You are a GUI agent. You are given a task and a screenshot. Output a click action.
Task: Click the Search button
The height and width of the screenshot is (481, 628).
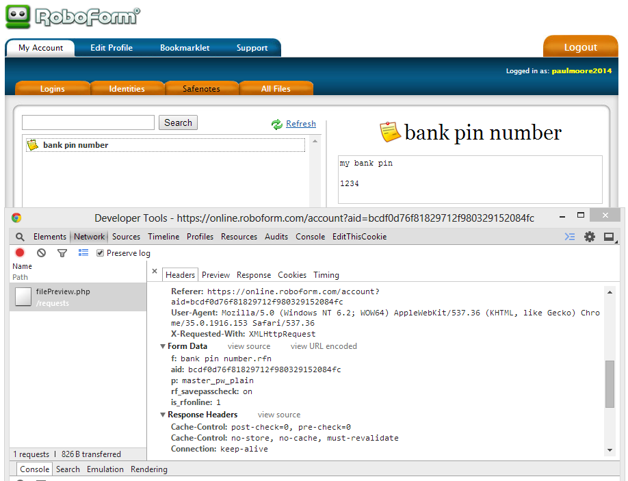(x=179, y=122)
